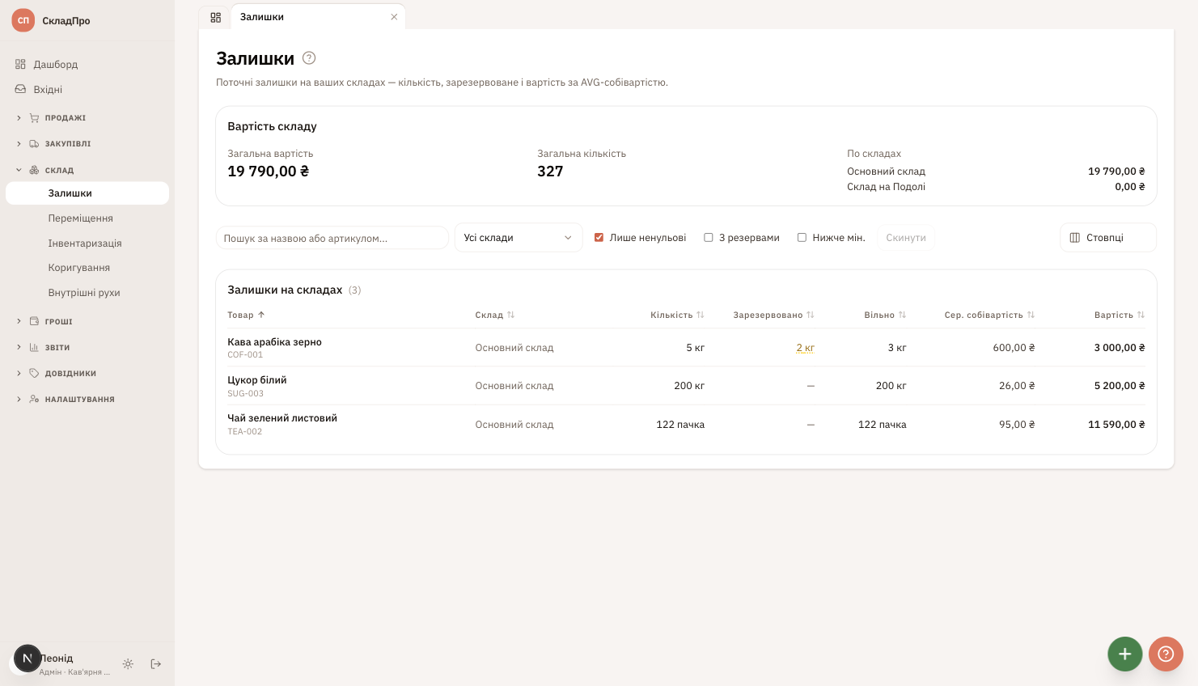
Task: Close the Залишки tab
Action: (394, 17)
